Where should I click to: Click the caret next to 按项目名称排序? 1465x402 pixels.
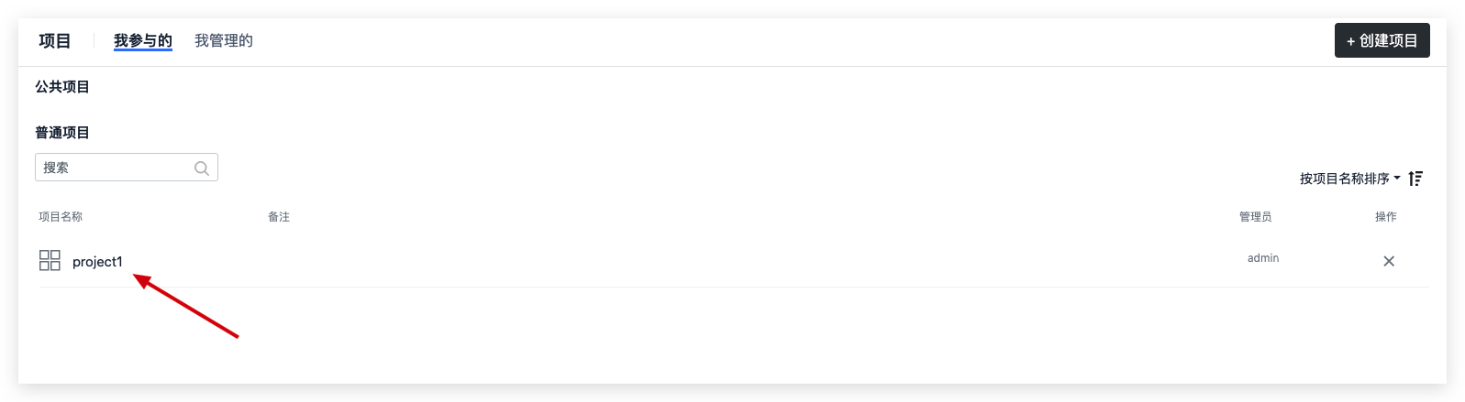[x=1397, y=179]
